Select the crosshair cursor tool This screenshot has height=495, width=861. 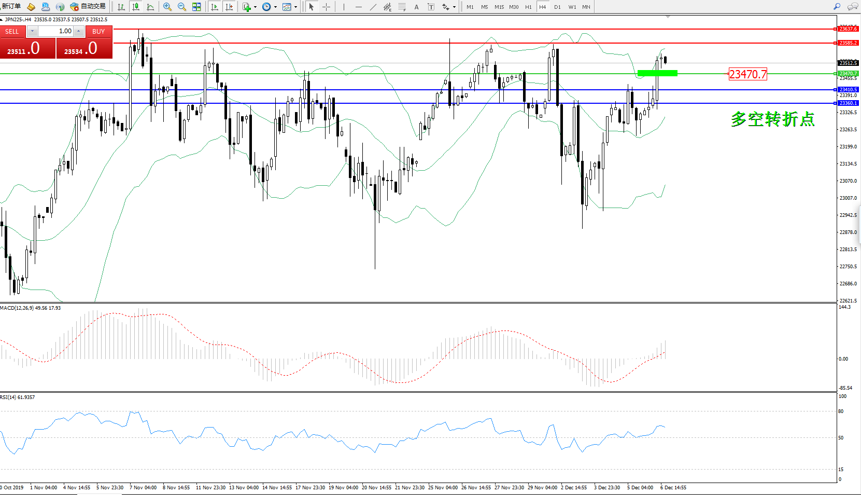[326, 7]
